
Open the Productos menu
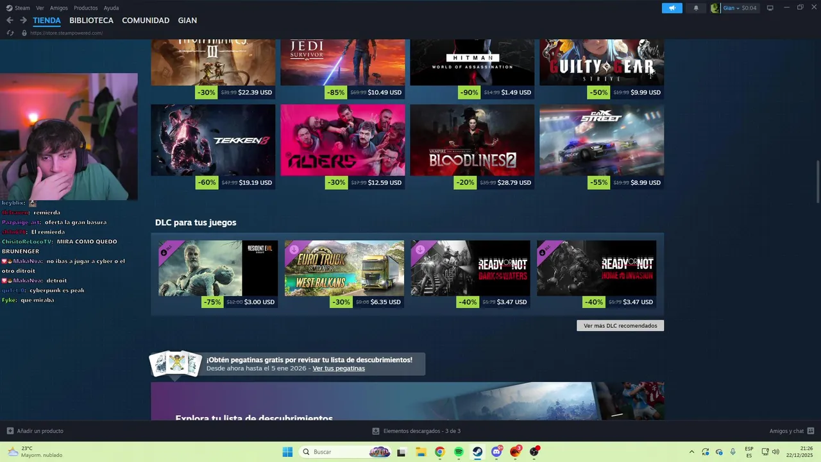86,8
